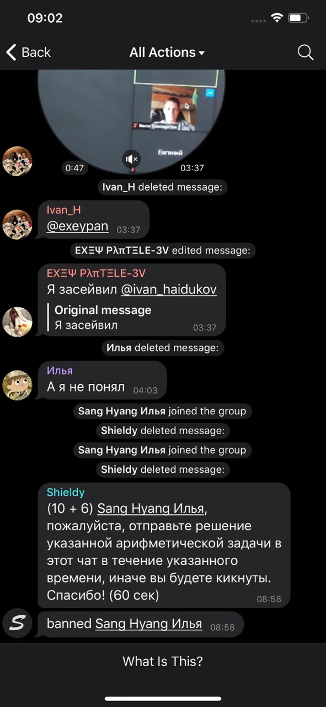The height and width of the screenshot is (707, 326).
Task: Open Ivan_H avatar beside the @exeypan message
Action: [17, 224]
